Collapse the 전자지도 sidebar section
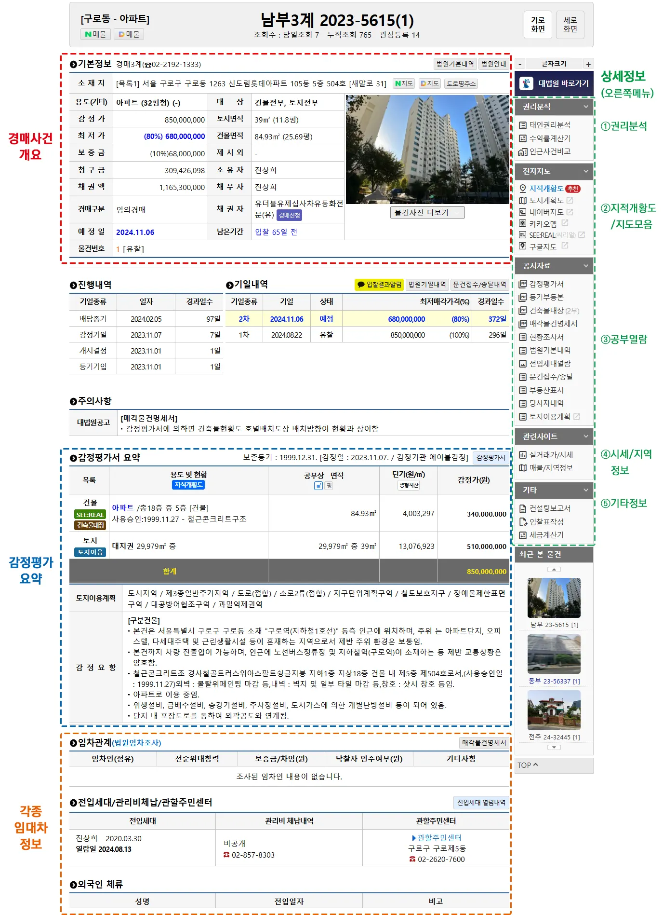Viewport: 663px width, 915px height. (x=586, y=171)
